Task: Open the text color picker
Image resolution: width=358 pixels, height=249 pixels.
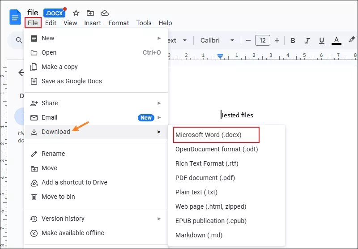Action: (x=337, y=41)
